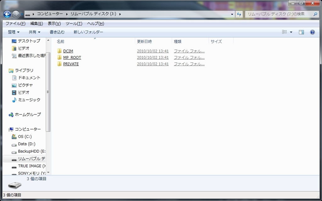Expand the arrow after リムーバブル ディスク (J:) breadcrumb
322x201 pixels.
click(x=120, y=14)
